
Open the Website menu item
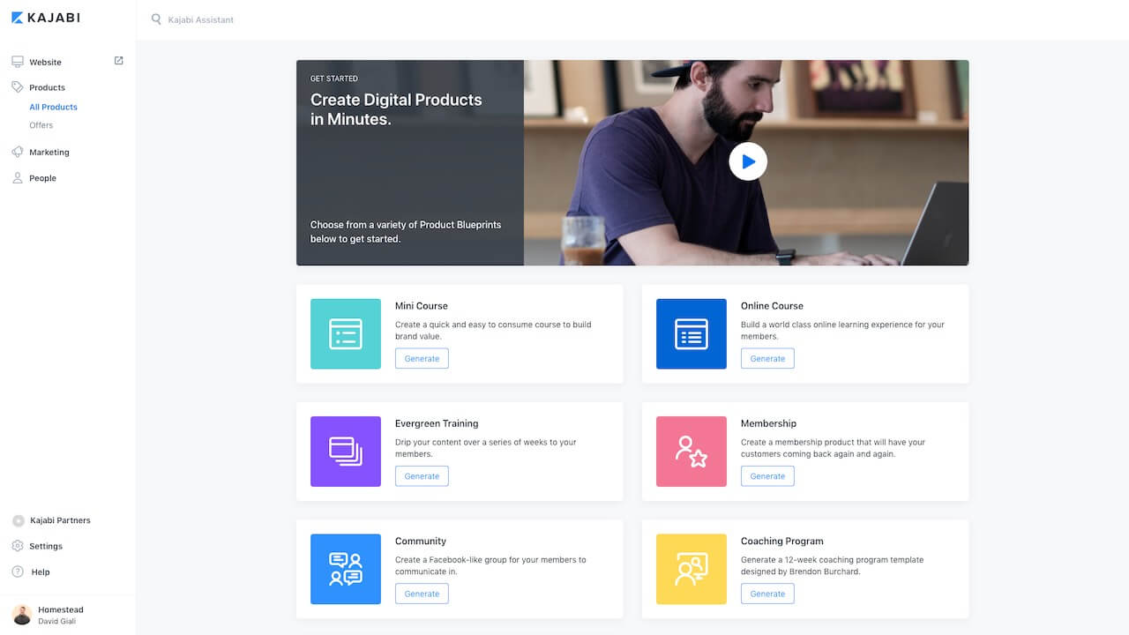coord(45,63)
